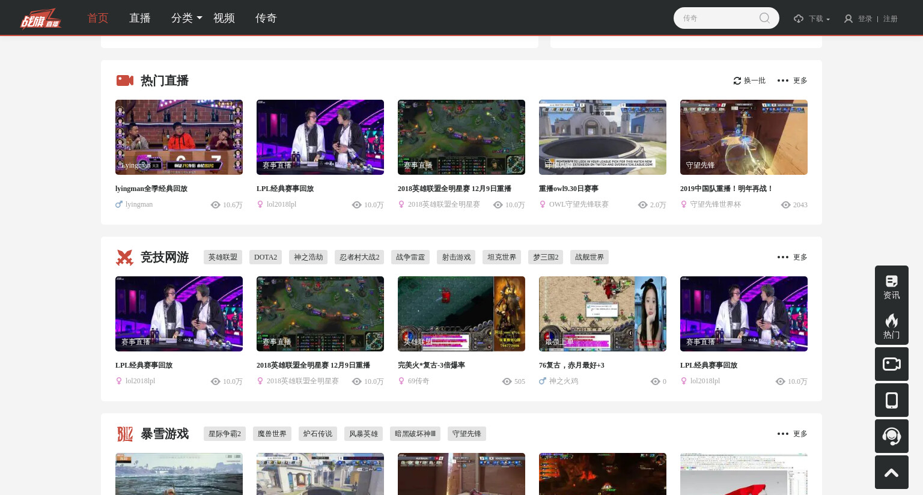Click the Blizzard logo icon beside 暴雪游戏
Image resolution: width=923 pixels, height=495 pixels.
pyautogui.click(x=125, y=434)
